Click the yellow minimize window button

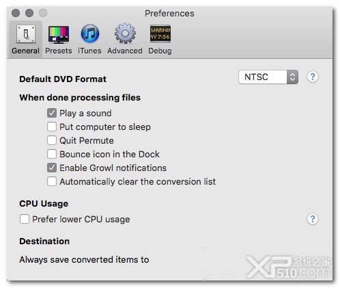[x=29, y=13]
